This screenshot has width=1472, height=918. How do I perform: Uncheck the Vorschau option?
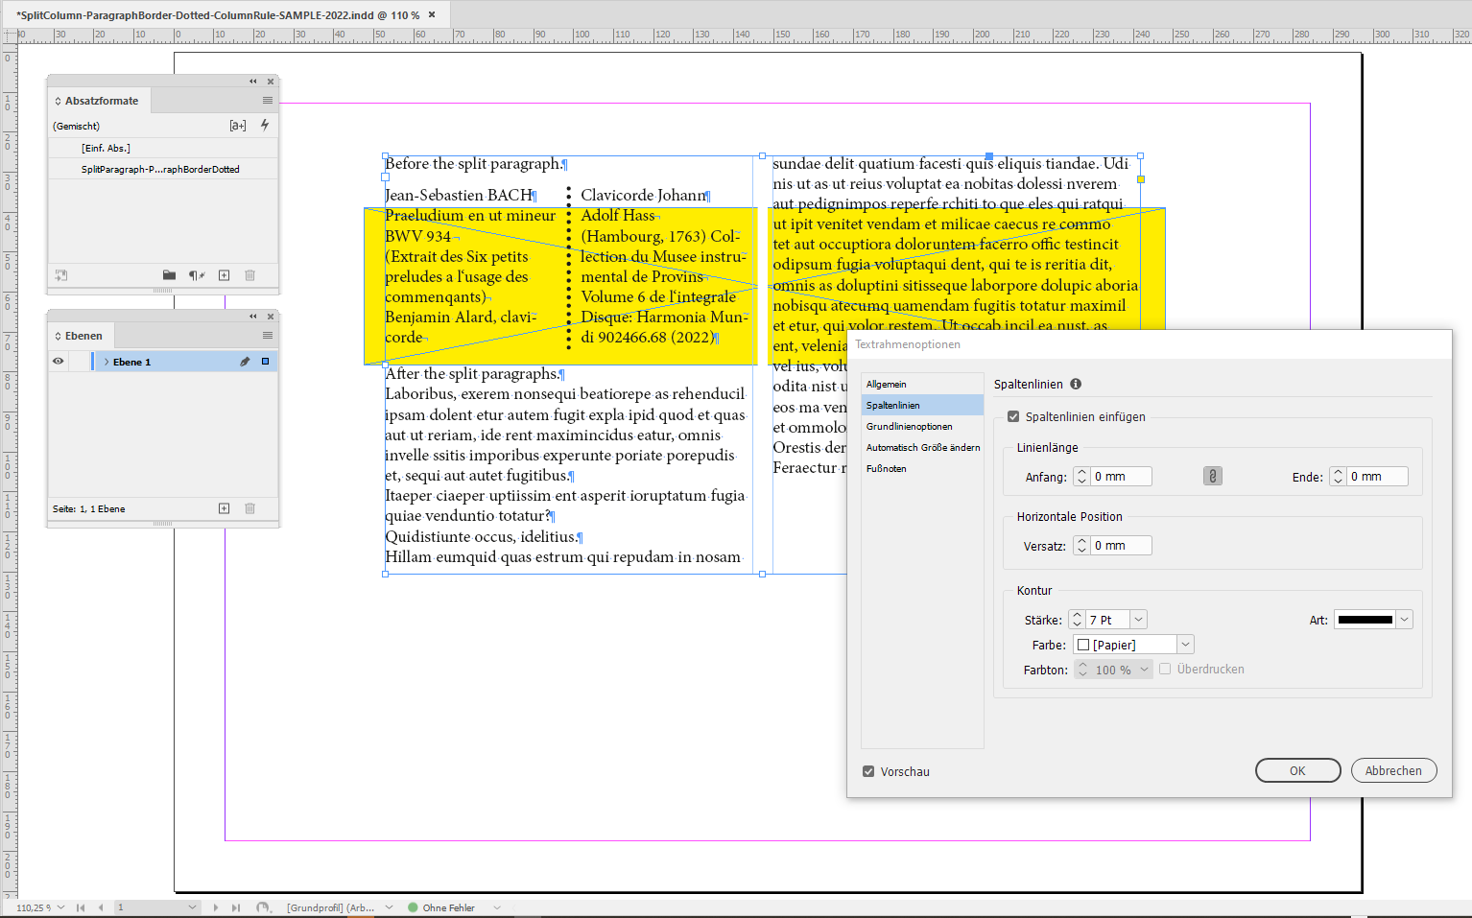(x=867, y=770)
